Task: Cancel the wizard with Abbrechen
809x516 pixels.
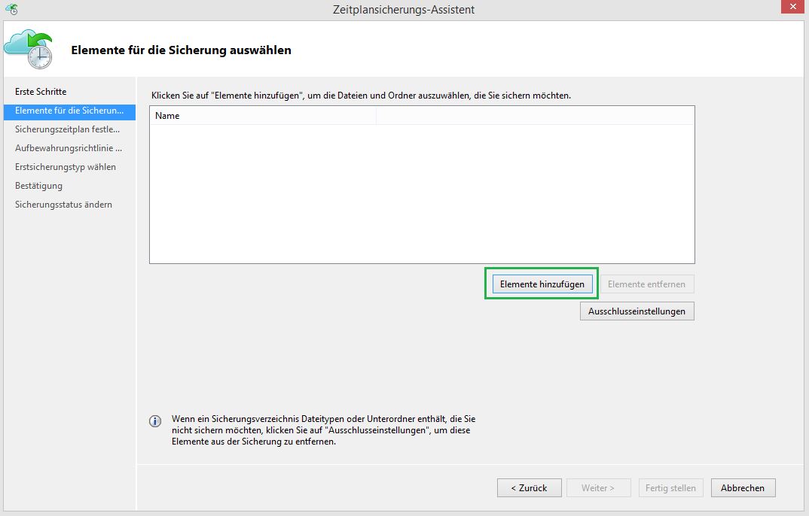Action: point(743,488)
